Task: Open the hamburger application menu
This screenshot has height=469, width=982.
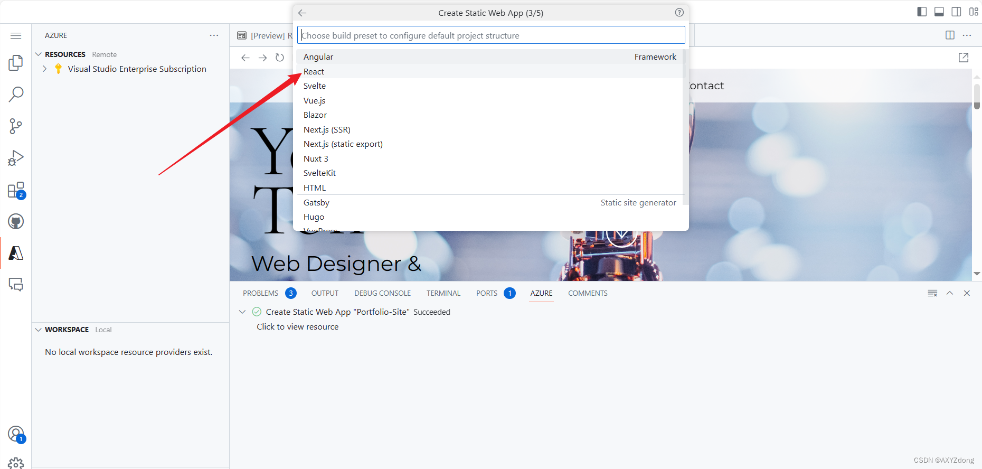Action: (x=16, y=35)
